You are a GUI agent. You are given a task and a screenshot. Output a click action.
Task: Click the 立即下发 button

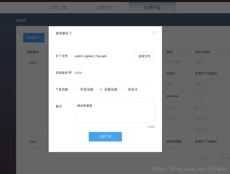coord(105,137)
